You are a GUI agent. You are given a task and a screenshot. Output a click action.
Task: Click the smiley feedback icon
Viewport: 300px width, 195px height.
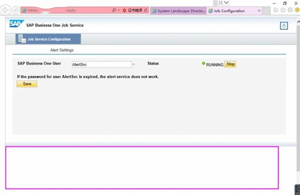(x=297, y=10)
